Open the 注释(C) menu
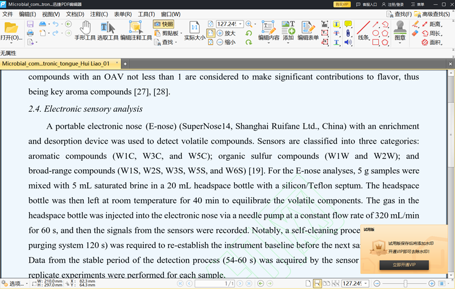 [99, 14]
